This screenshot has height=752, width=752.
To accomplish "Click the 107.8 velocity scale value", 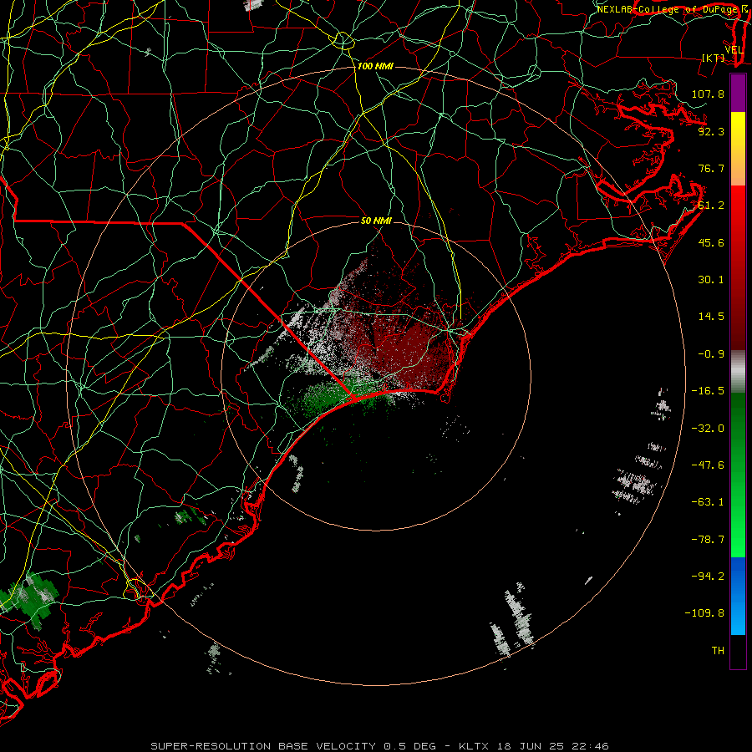I will coord(708,94).
